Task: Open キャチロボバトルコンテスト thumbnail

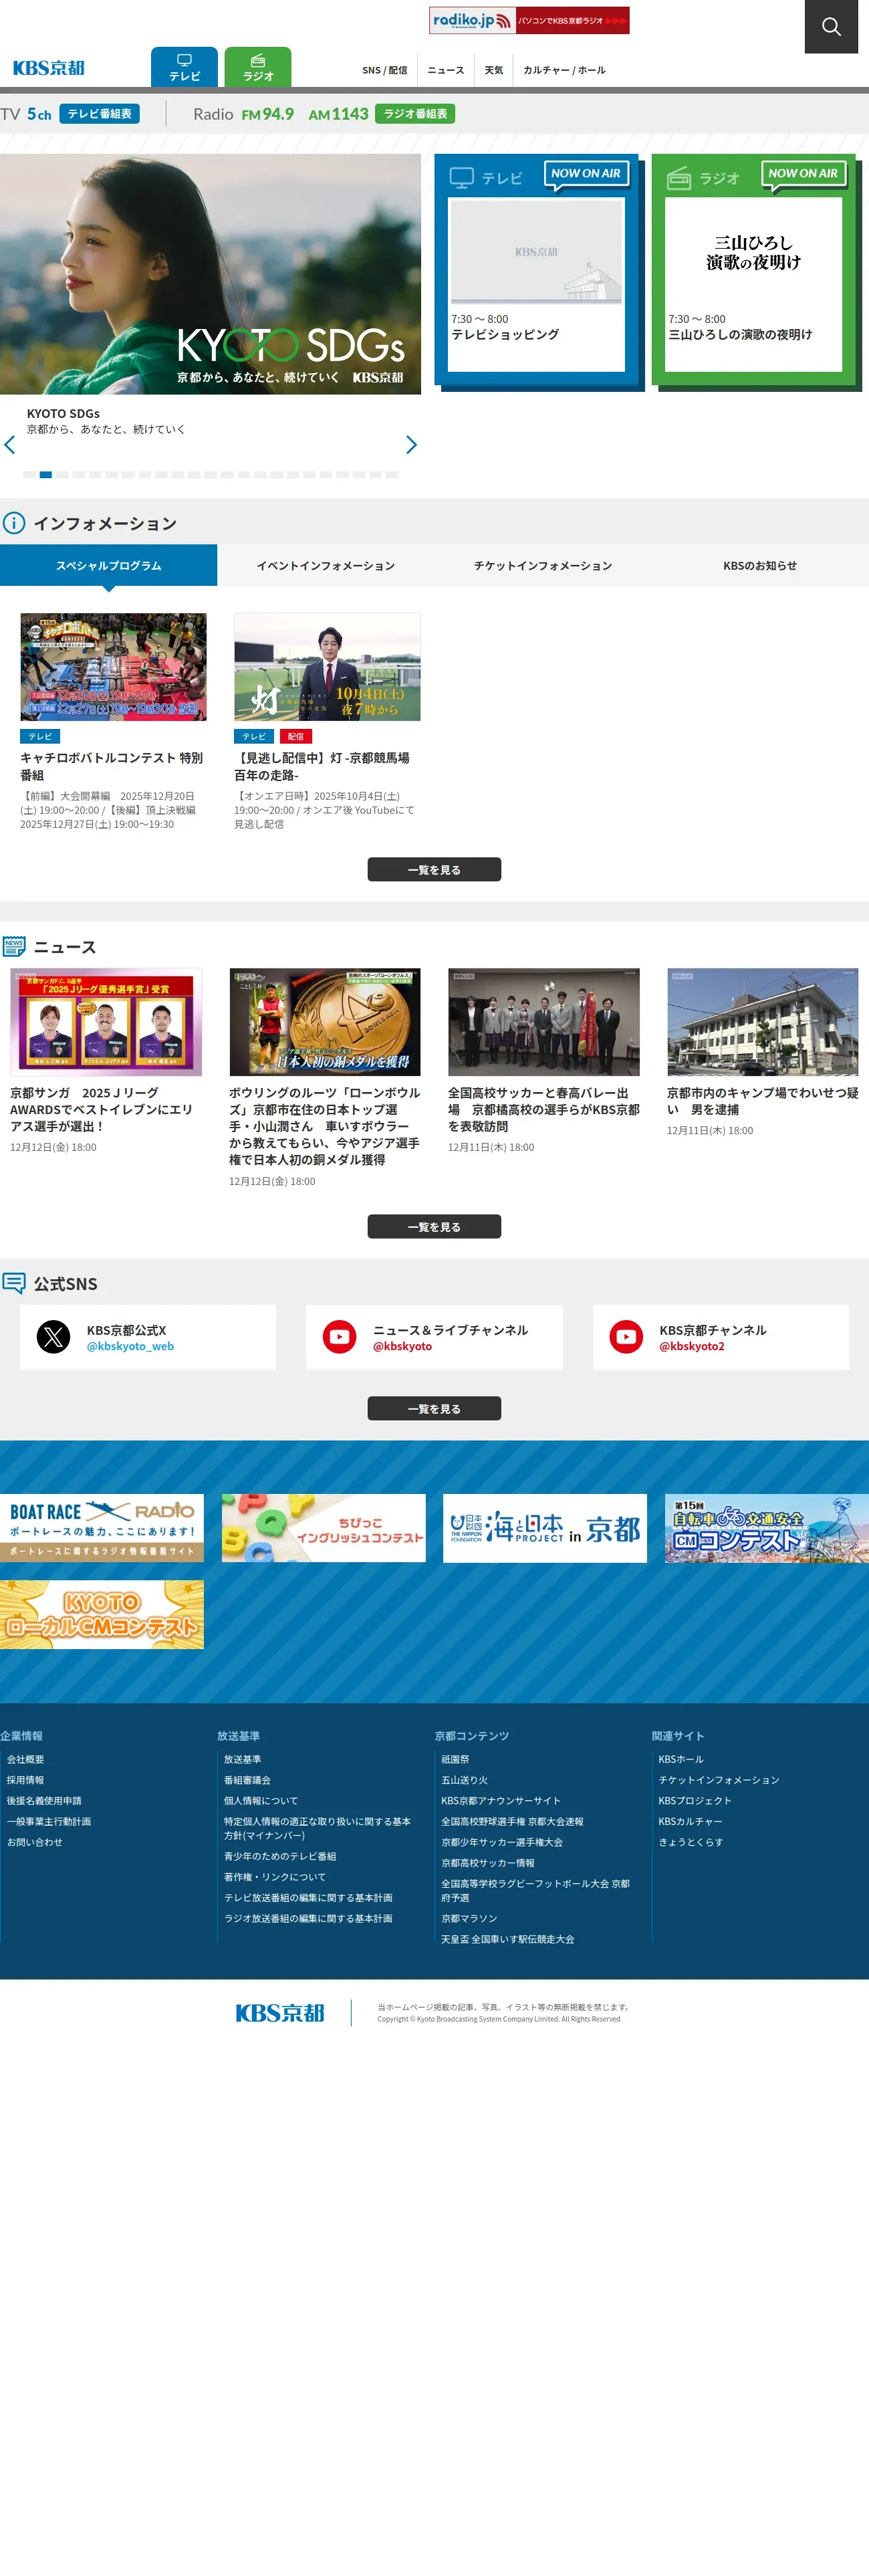Action: [113, 667]
